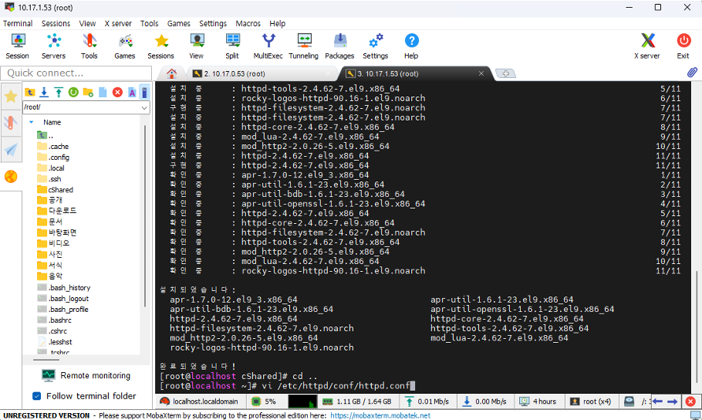
Task: Open the Terminal menu
Action: click(18, 23)
